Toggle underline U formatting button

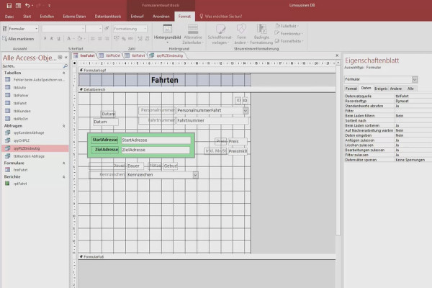pos(59,39)
